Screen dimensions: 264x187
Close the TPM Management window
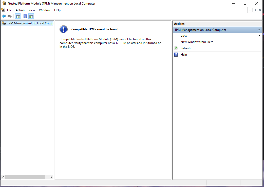tap(257, 3)
